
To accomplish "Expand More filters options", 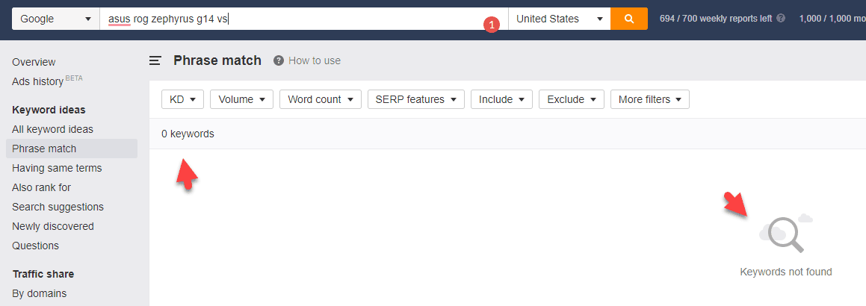I will pos(650,100).
